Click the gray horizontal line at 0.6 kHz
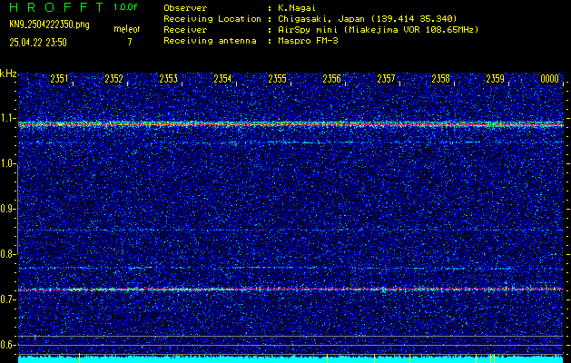Screen dimensions: 571x363 [x=290, y=345]
